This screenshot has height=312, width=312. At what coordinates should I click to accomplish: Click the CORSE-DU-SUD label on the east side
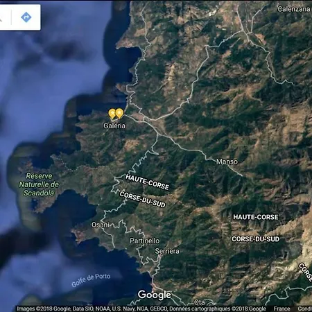point(256,239)
